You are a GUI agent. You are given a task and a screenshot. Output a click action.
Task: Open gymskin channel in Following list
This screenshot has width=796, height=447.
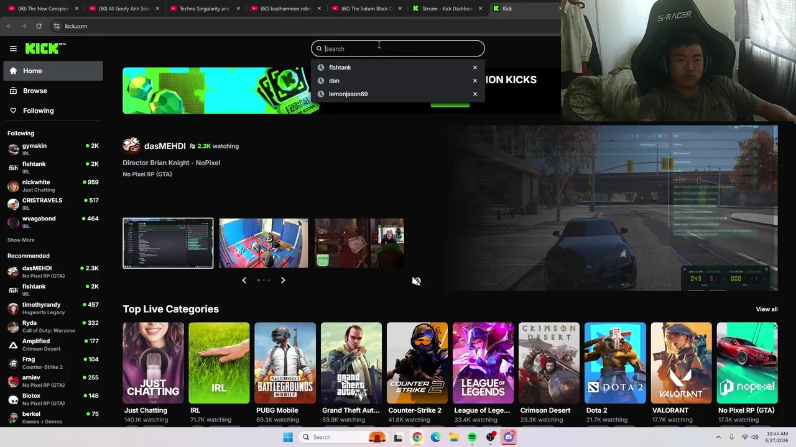(x=53, y=149)
